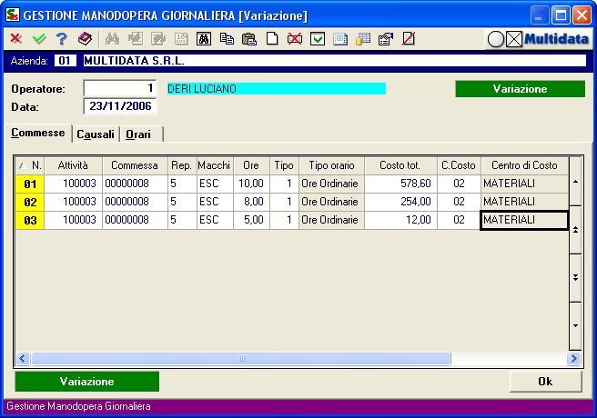This screenshot has width=597, height=418.
Task: Click the Tipo column header
Action: pos(284,165)
